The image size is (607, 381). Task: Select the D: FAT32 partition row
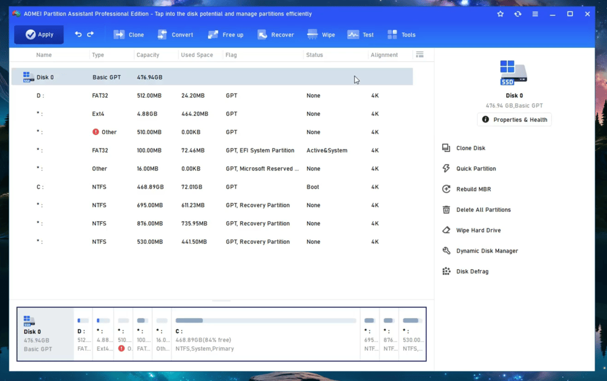[x=212, y=95]
